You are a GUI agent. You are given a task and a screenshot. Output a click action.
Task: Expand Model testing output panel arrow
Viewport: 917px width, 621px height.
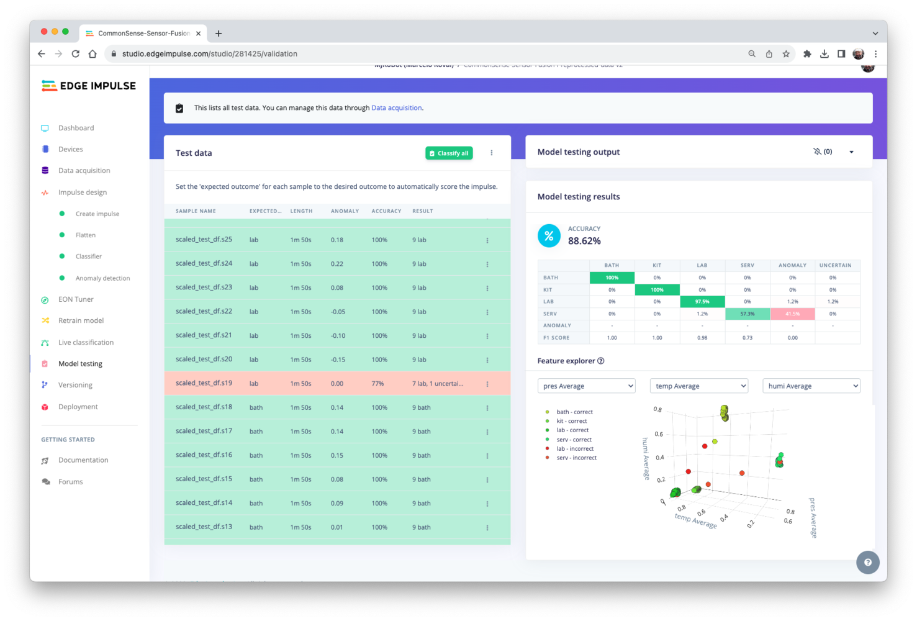coord(851,152)
